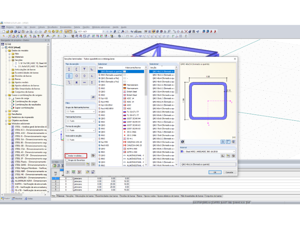Select the circular hollow section type button

coord(77,76)
